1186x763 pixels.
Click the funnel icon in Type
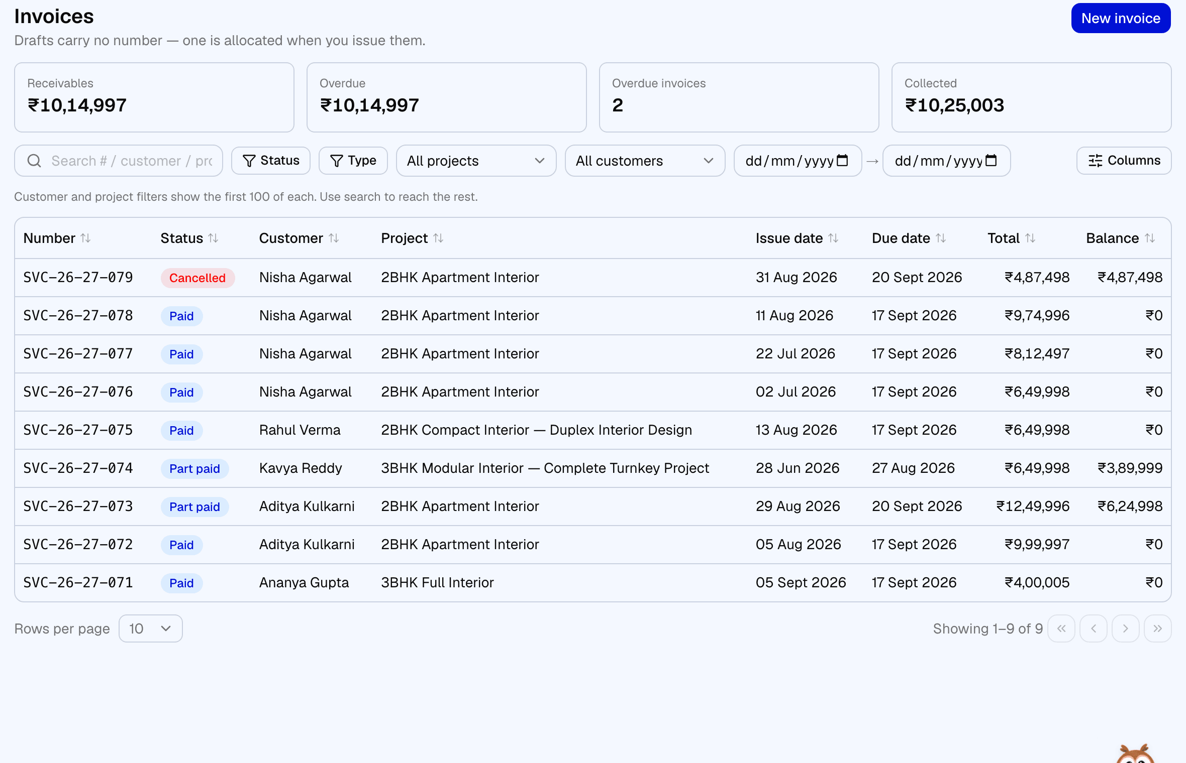(336, 161)
